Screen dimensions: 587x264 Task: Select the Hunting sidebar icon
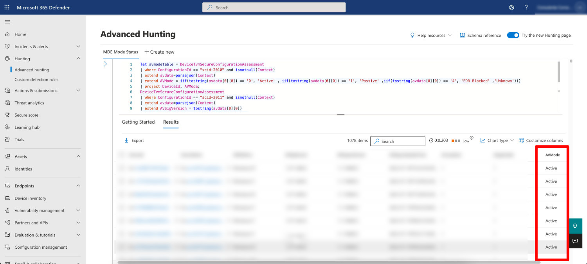click(x=7, y=59)
